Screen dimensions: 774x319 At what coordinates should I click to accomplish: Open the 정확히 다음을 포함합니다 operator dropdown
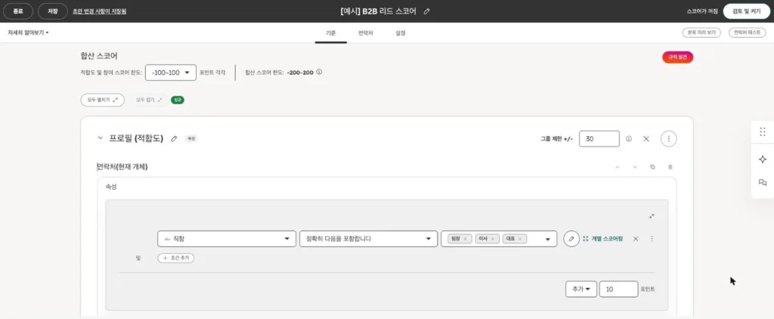[x=369, y=239]
